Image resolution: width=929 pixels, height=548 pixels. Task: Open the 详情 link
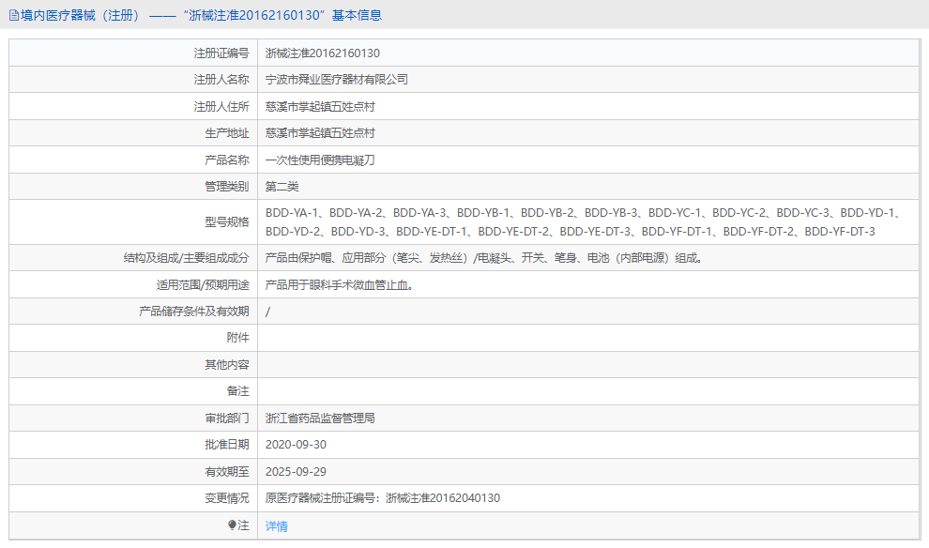click(276, 526)
